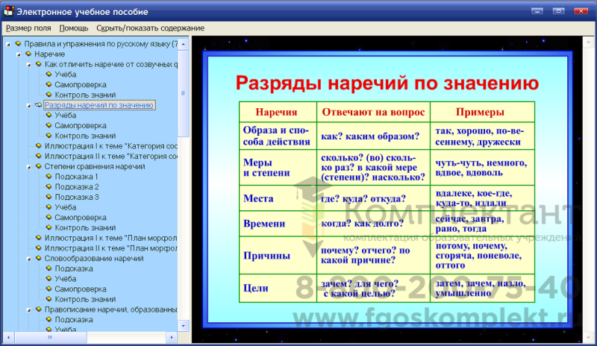Screen dimensions: 597x346
Task: Click the icon beside 'Степени сравнения наречий'
Action: [39, 166]
